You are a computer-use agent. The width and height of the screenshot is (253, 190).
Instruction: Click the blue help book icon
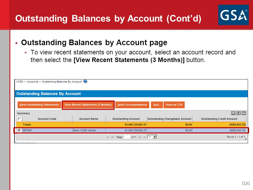85,81
